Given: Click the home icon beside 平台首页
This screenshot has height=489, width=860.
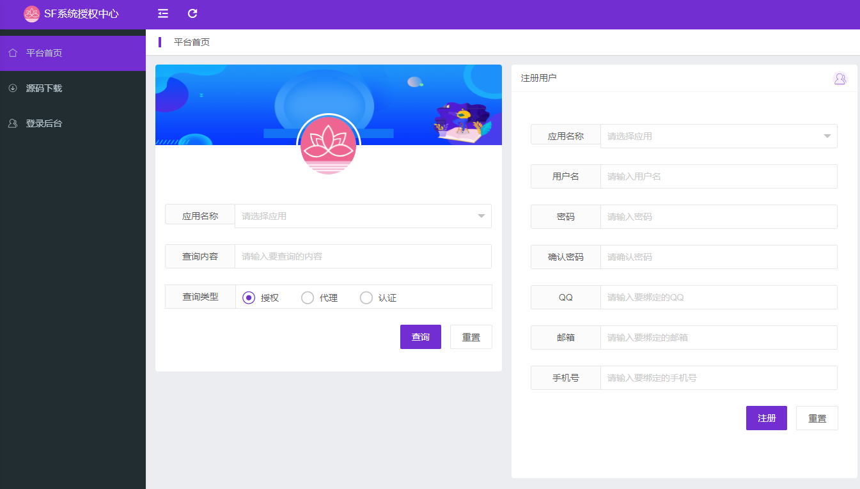Looking at the screenshot, I should tap(13, 53).
